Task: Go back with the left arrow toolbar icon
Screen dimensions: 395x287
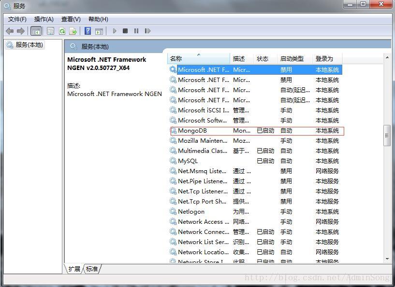Action: click(10, 31)
